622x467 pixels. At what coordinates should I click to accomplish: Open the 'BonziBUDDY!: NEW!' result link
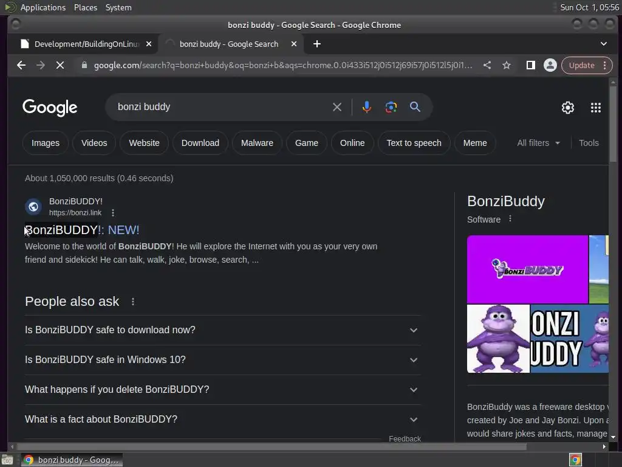(82, 230)
